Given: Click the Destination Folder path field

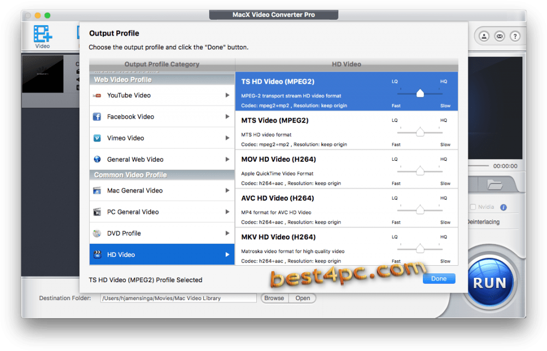Looking at the screenshot, I should 178,299.
